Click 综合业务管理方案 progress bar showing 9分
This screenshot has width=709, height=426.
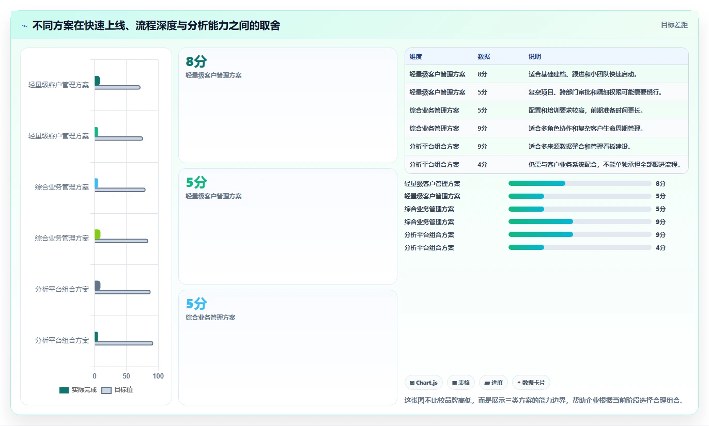pos(580,222)
